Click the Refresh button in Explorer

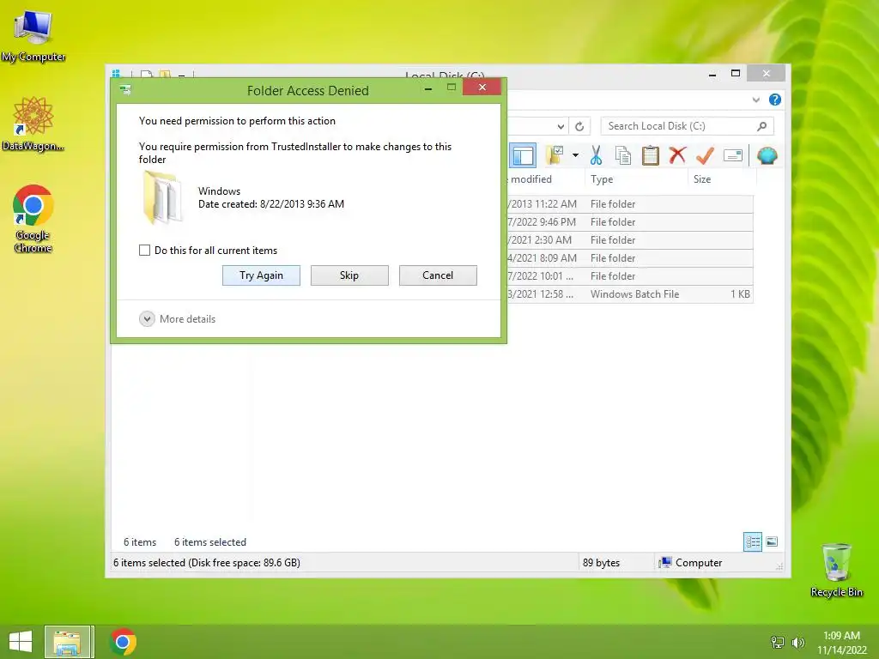579,127
